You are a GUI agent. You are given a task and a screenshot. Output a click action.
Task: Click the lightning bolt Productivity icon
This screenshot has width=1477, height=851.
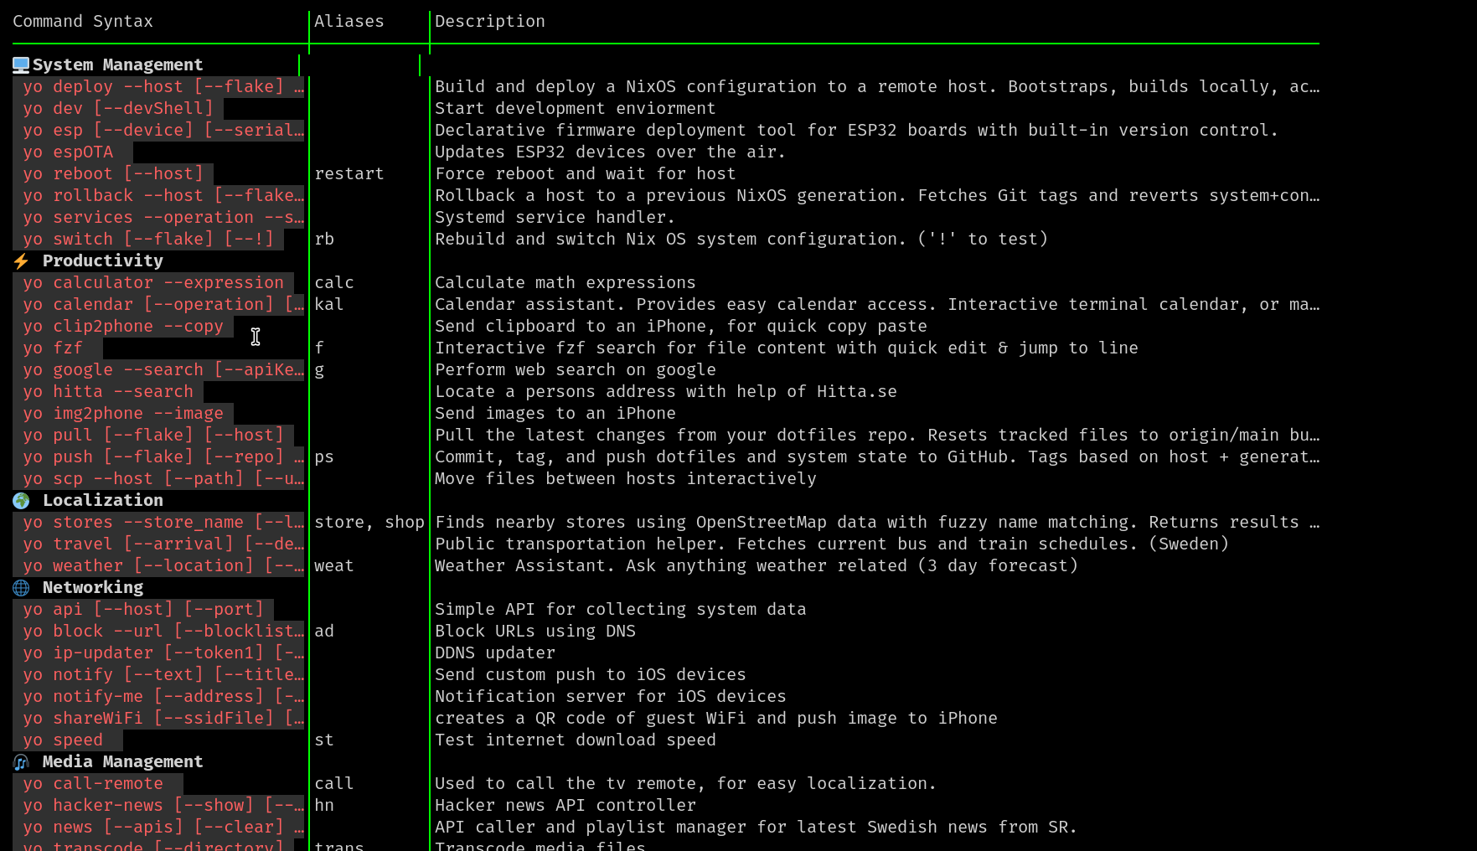(21, 261)
